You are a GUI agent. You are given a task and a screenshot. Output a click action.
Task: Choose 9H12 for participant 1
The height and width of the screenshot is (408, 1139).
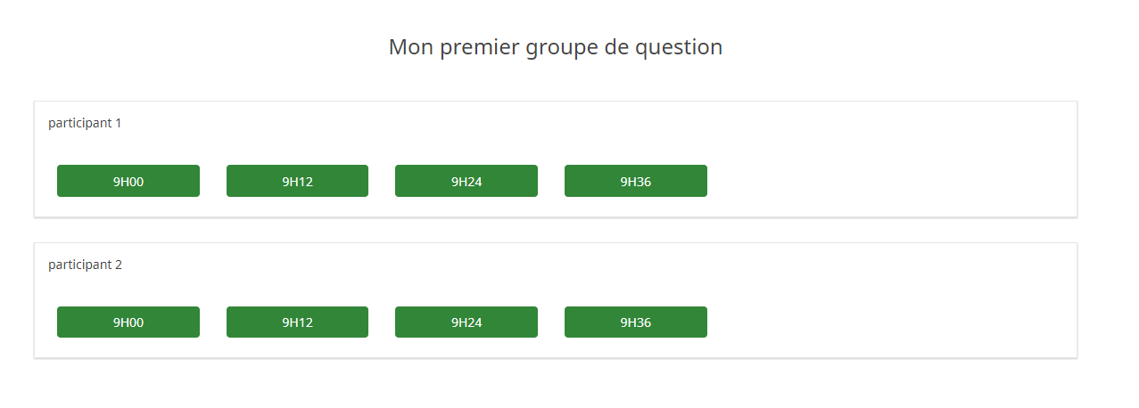297,181
